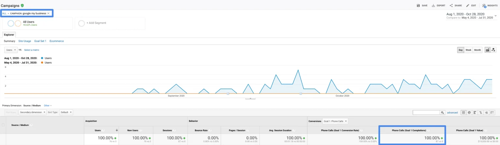500x145 pixels.
Task: Select the Ecommerce metric group
Action: tap(57, 41)
